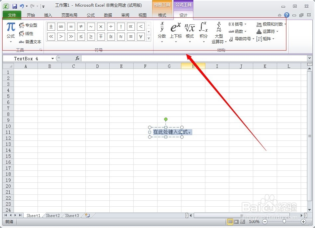Screen dimensions: 315x228
Task: Open the 上下标 script structure dropdown
Action: click(176, 32)
